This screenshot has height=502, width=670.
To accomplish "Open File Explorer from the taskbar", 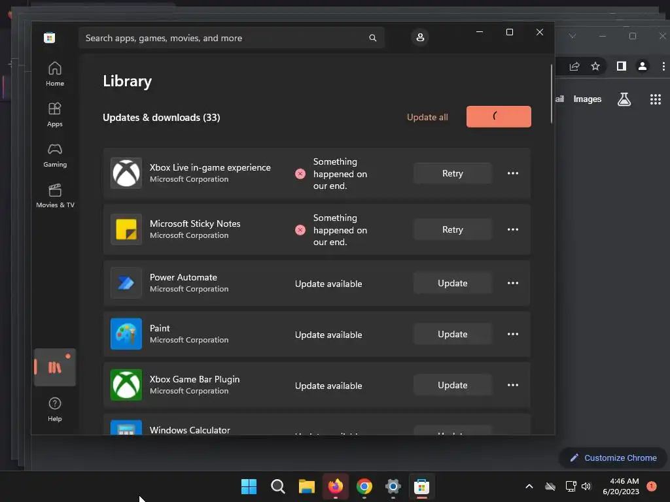I will (306, 486).
